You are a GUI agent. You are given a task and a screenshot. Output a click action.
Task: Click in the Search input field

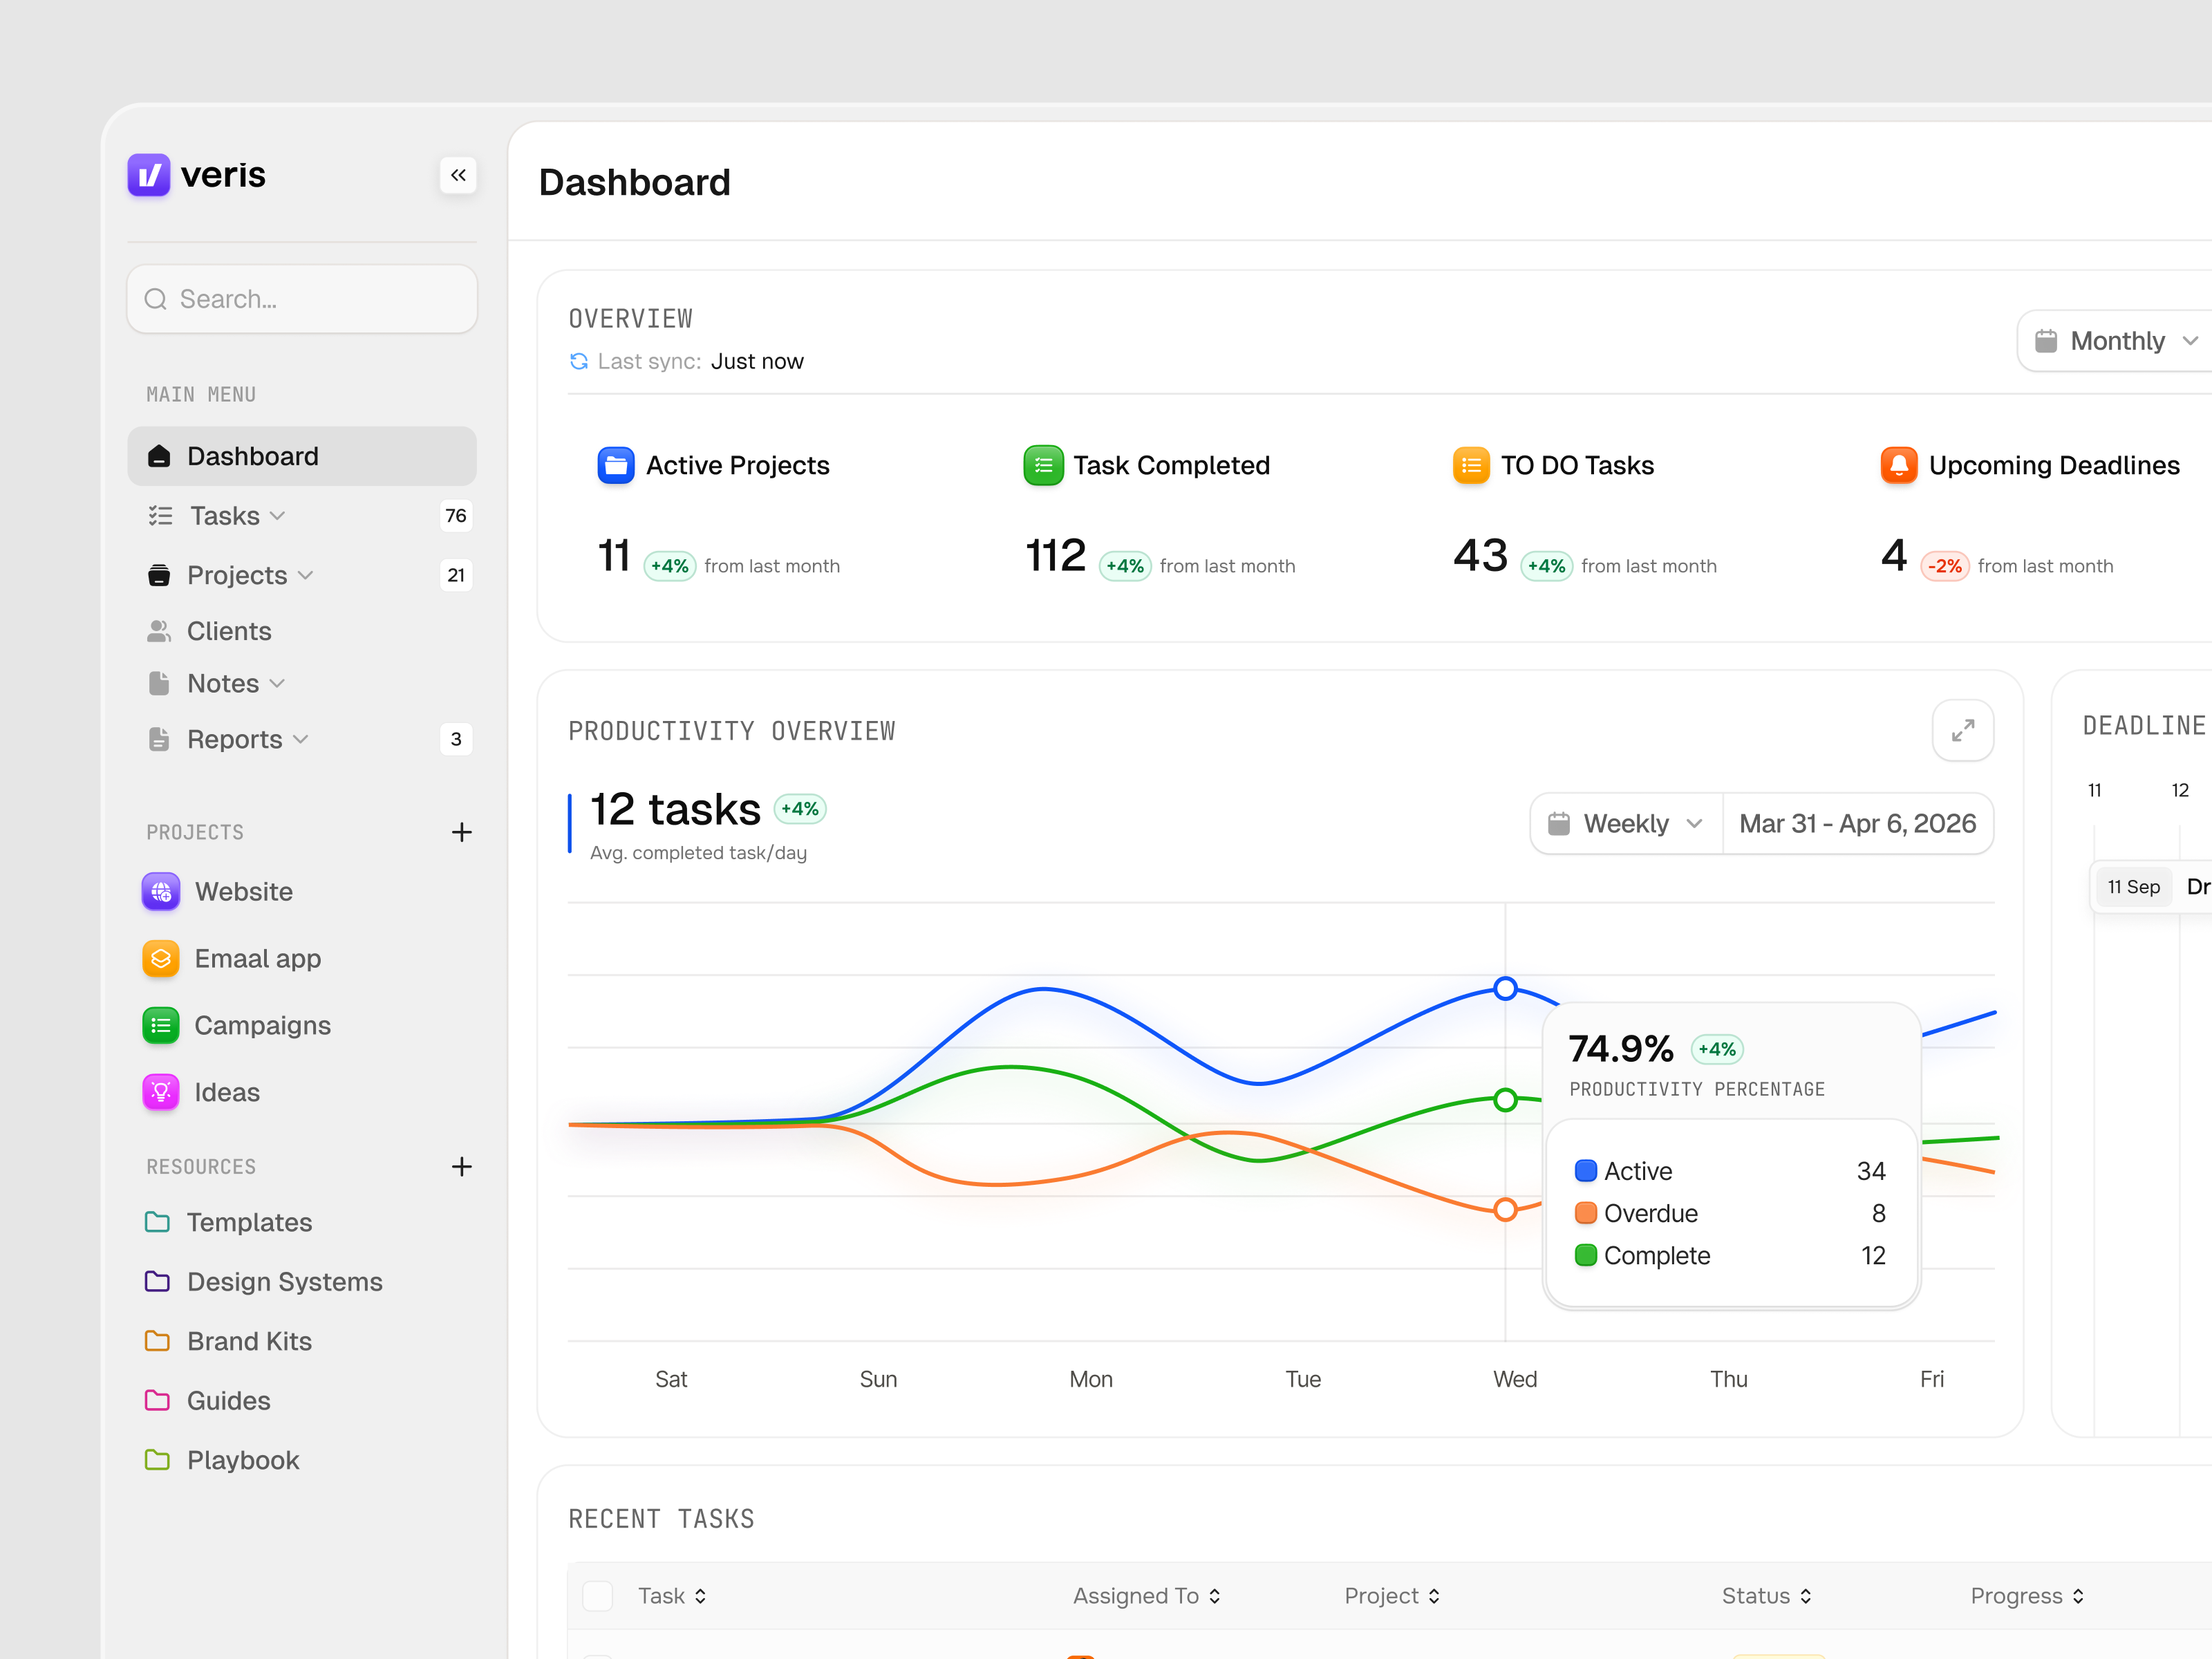pos(302,299)
